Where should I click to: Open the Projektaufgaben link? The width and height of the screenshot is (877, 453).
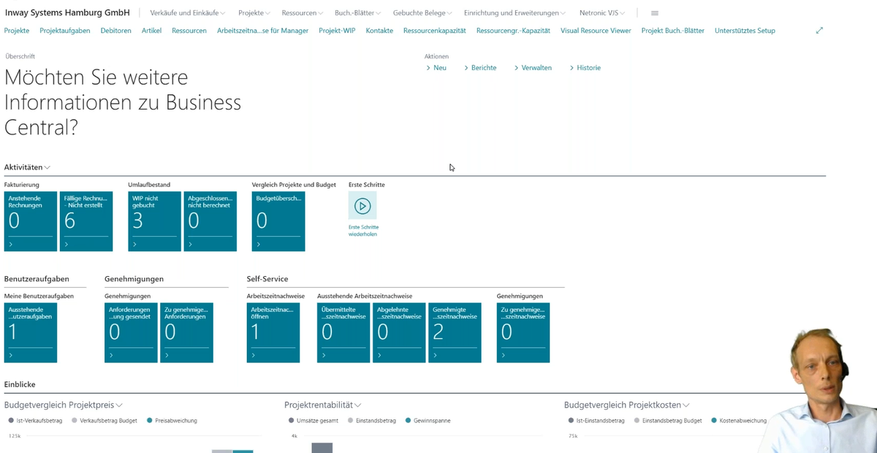click(x=65, y=31)
